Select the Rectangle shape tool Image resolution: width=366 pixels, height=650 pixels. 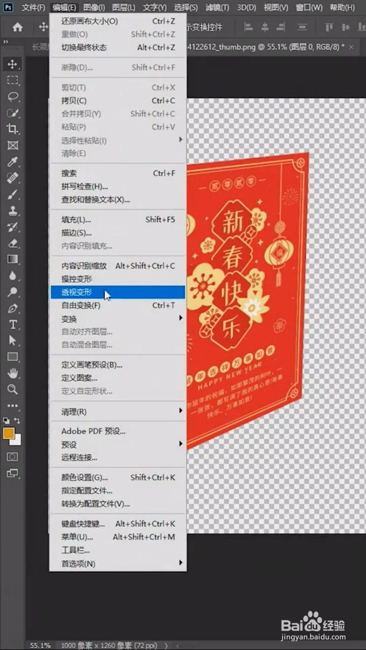(13, 357)
